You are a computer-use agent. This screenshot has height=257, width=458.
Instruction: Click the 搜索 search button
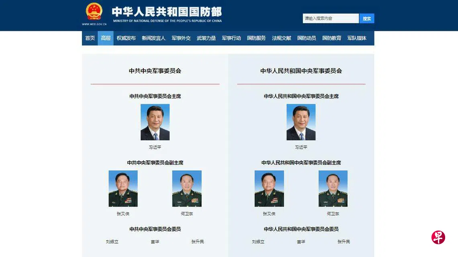click(x=366, y=18)
